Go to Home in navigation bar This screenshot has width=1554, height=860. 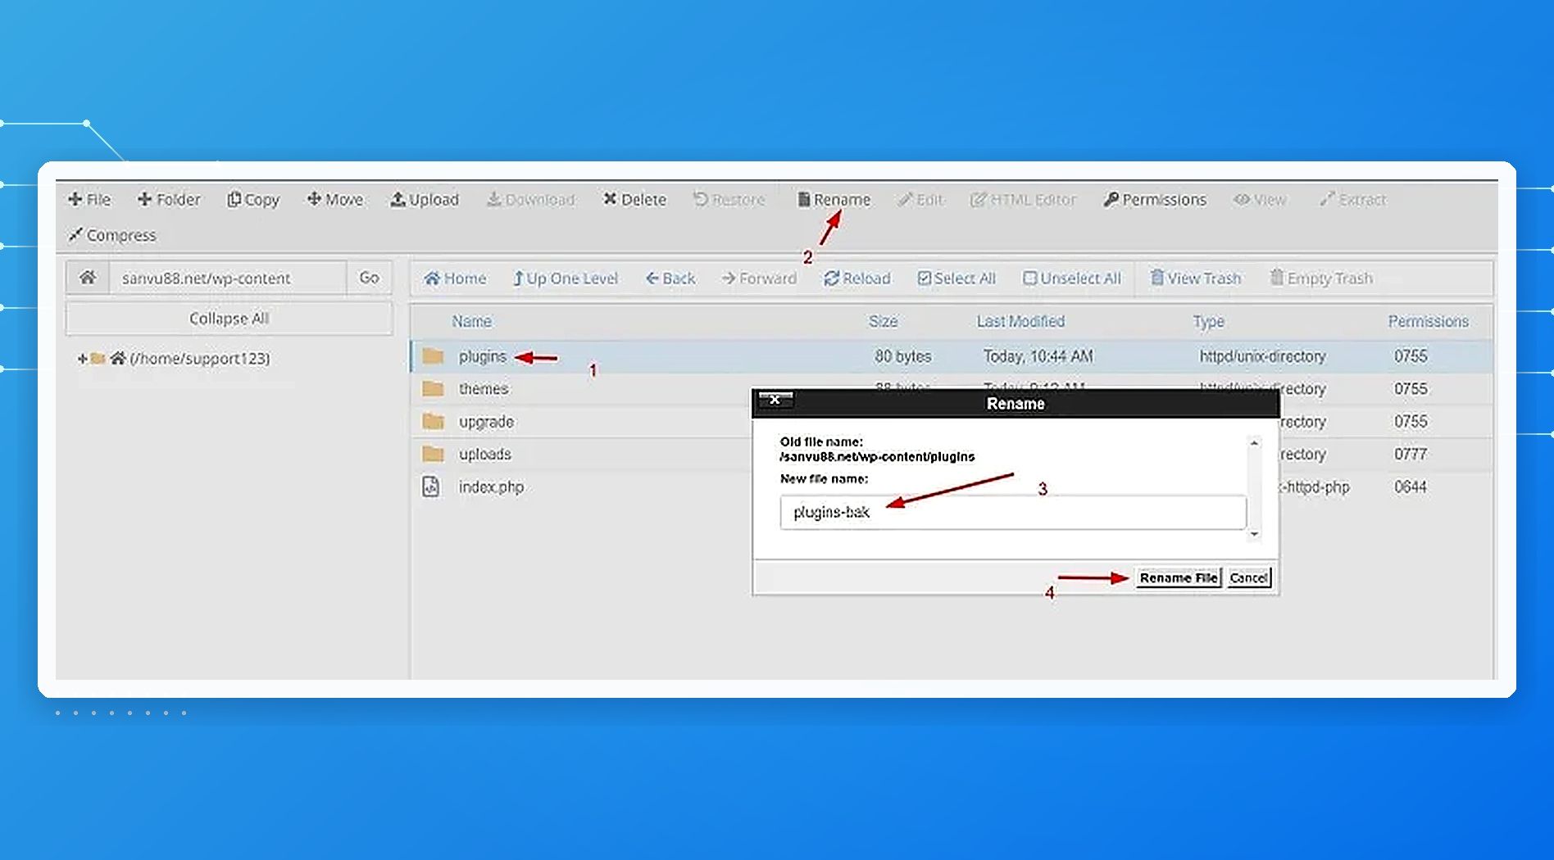tap(455, 278)
